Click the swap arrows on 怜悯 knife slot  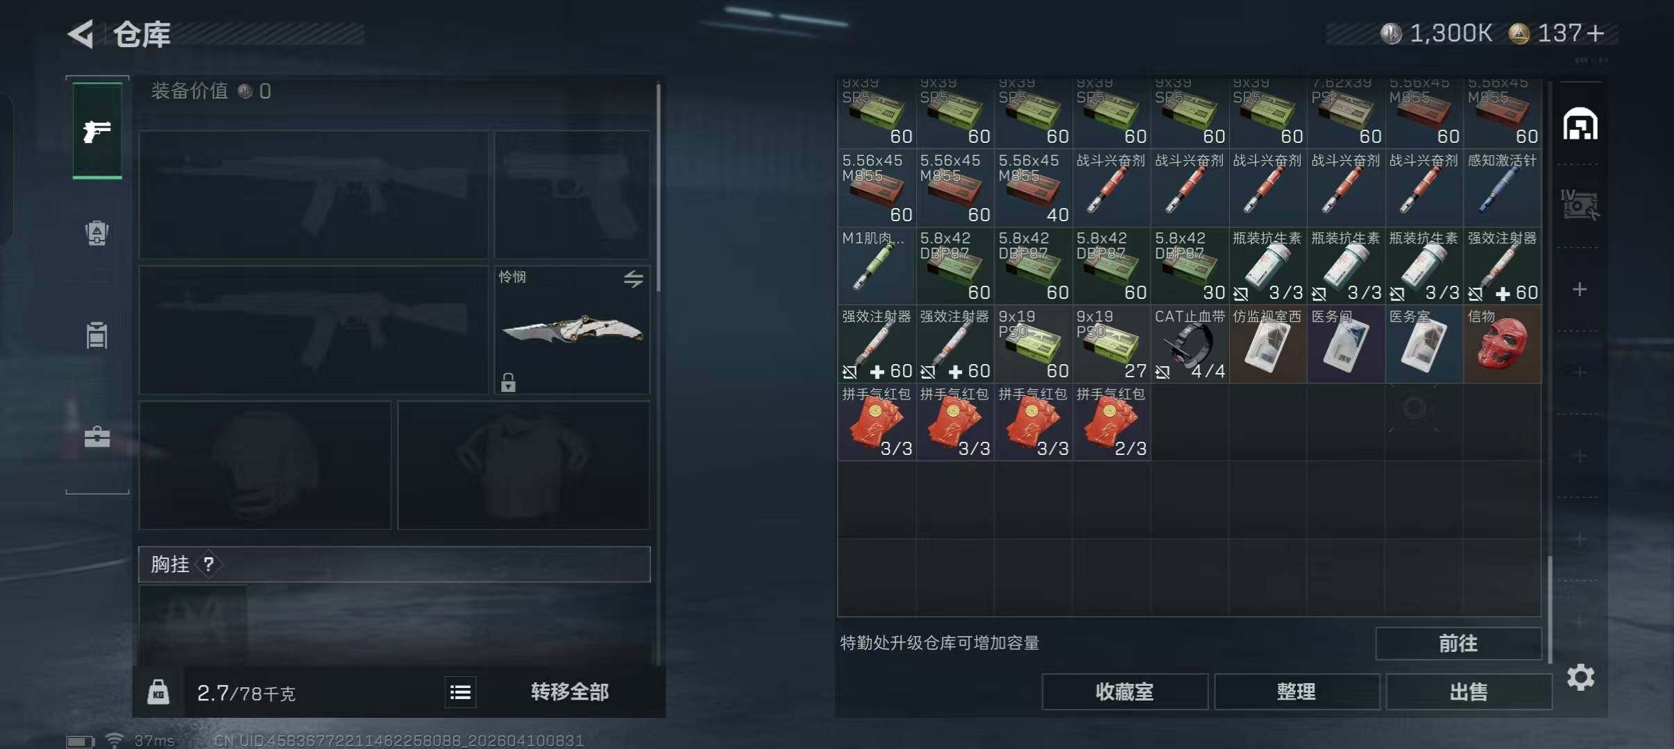point(633,279)
